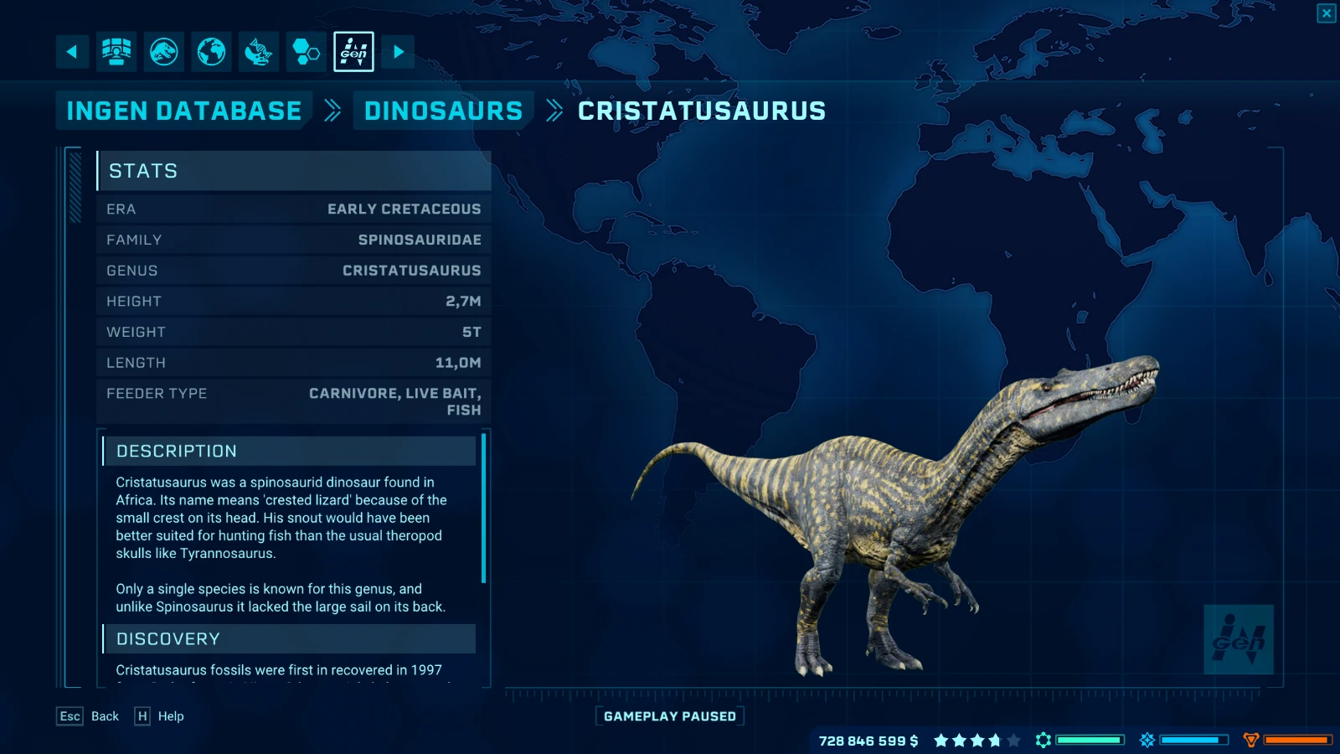Click the STATS section header
This screenshot has height=754, width=1340.
click(294, 171)
